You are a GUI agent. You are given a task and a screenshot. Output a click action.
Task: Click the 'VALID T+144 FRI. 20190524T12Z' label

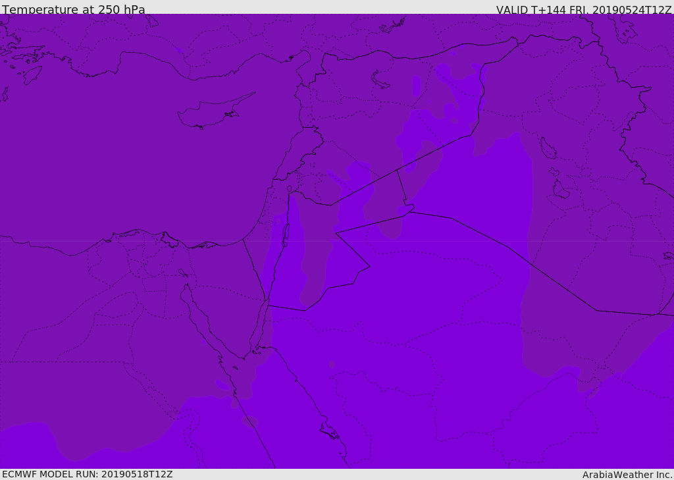tap(584, 9)
